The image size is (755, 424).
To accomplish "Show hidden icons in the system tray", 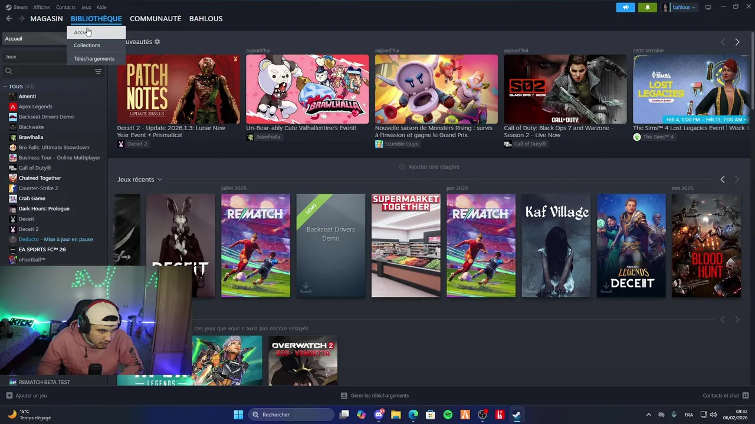I will click(x=648, y=415).
